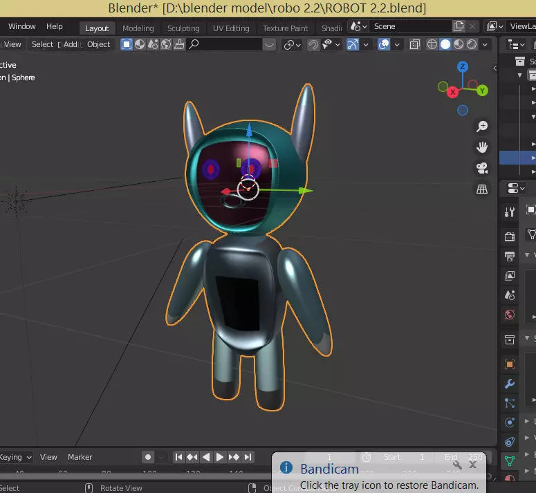Viewport: 536px width, 493px height.
Task: Click the Bandicam notification settings wrench
Action: click(x=457, y=465)
